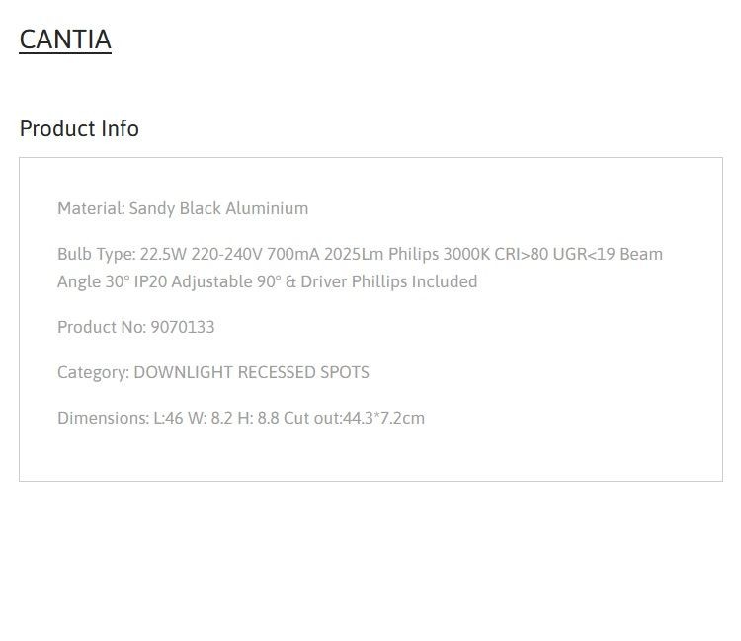This screenshot has height=641, width=741.
Task: Click the Sandy Black Aluminium text
Action: (218, 208)
